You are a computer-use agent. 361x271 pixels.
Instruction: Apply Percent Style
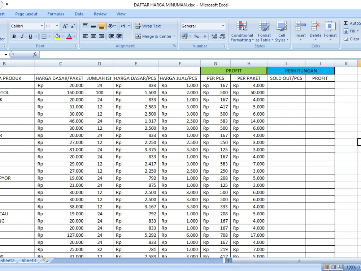(x=196, y=36)
